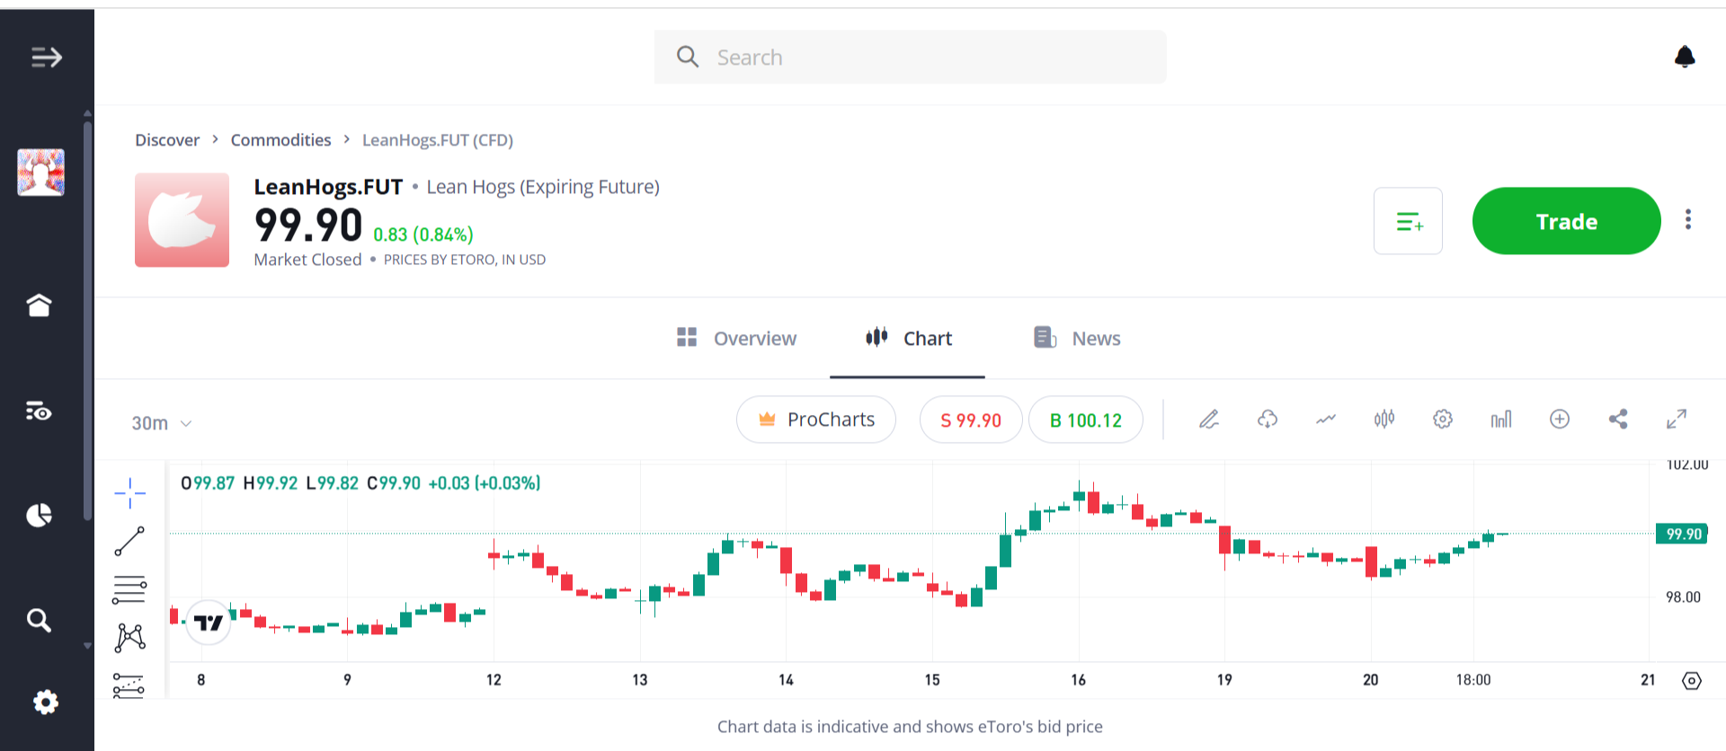Viewport: 1726px width, 751px height.
Task: Click the Market Closed status text
Action: [307, 260]
